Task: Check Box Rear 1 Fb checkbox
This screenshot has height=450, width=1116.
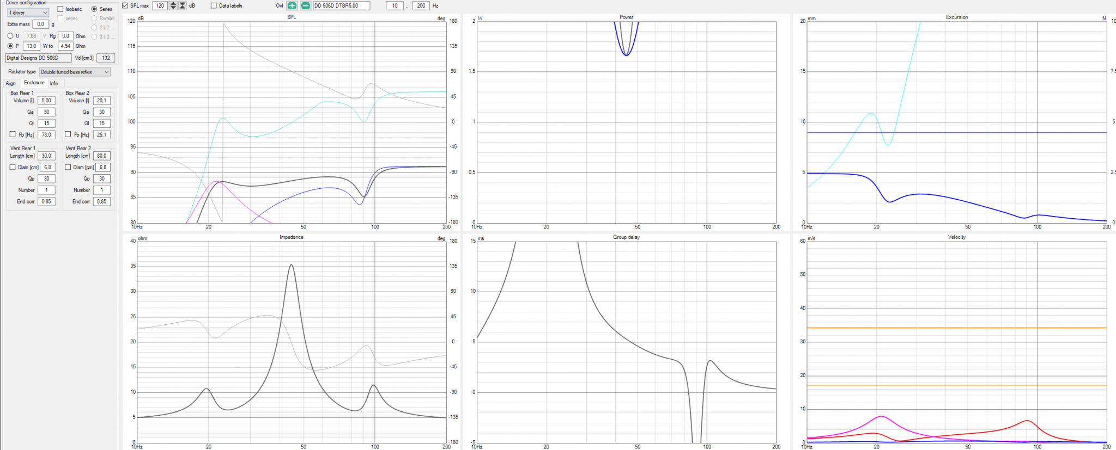Action: pyautogui.click(x=13, y=134)
